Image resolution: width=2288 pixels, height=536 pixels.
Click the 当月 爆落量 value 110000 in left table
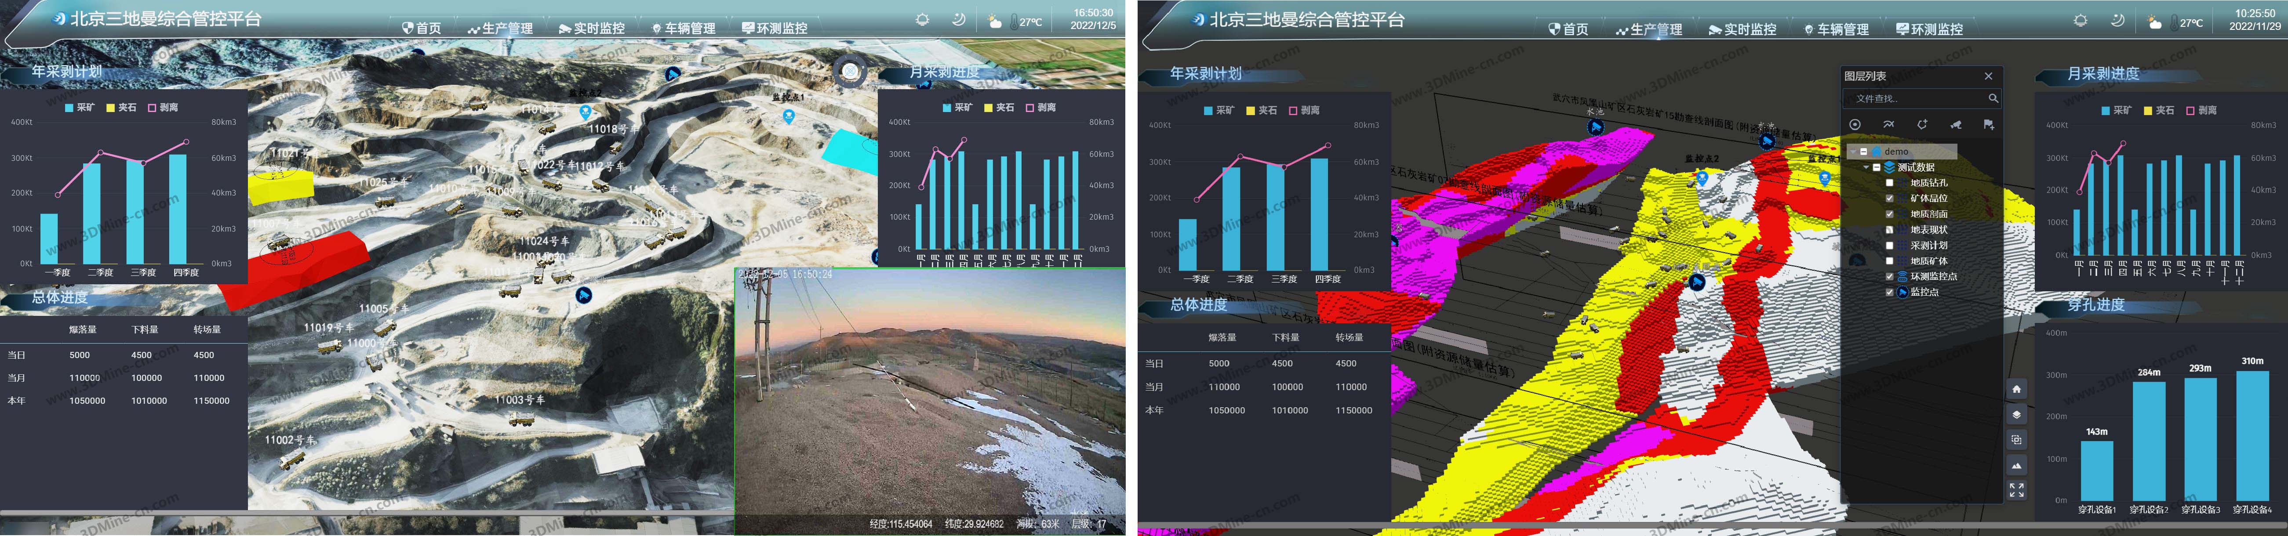point(85,378)
